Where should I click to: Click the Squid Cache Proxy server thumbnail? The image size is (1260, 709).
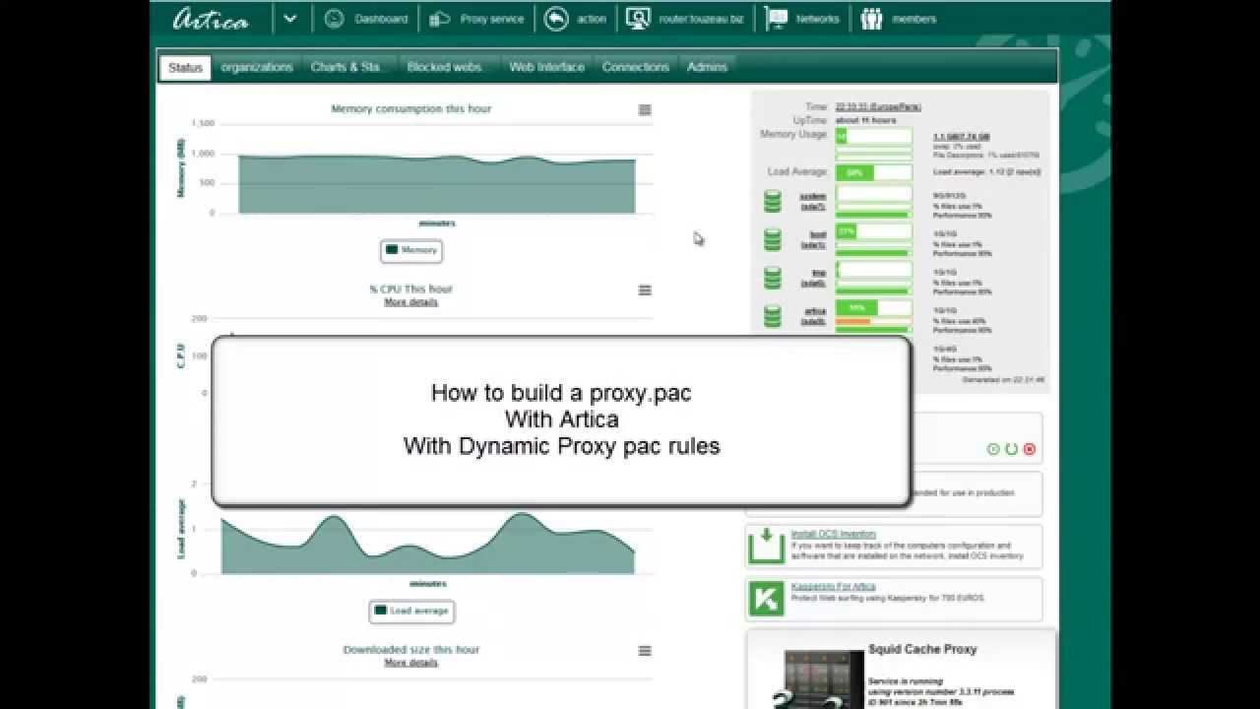point(819,679)
